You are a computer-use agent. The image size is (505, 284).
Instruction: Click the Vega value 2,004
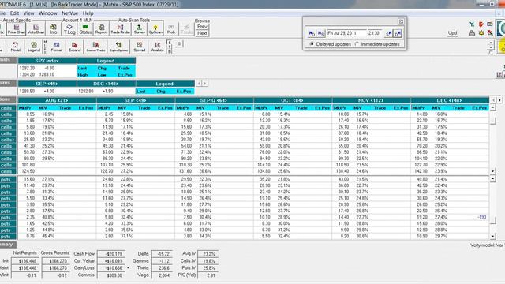[x=162, y=275]
